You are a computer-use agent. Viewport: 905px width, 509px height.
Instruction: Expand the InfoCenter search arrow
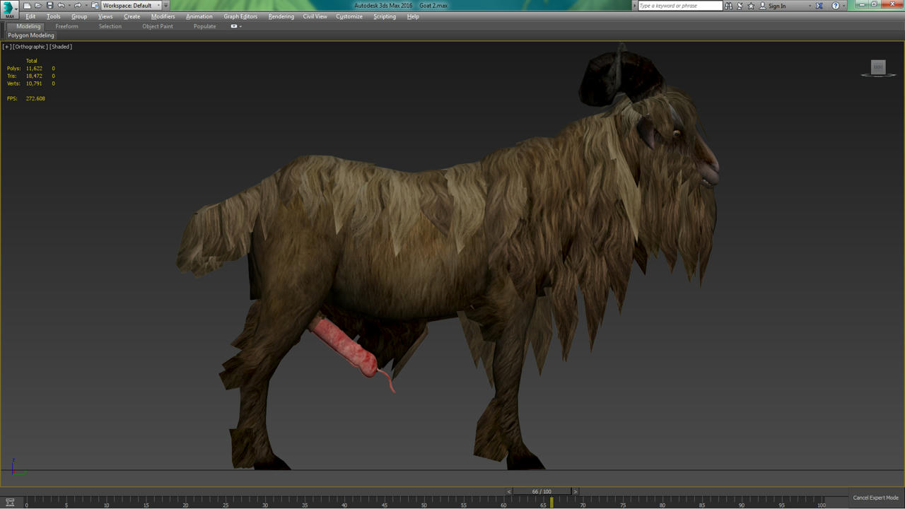[x=634, y=6]
